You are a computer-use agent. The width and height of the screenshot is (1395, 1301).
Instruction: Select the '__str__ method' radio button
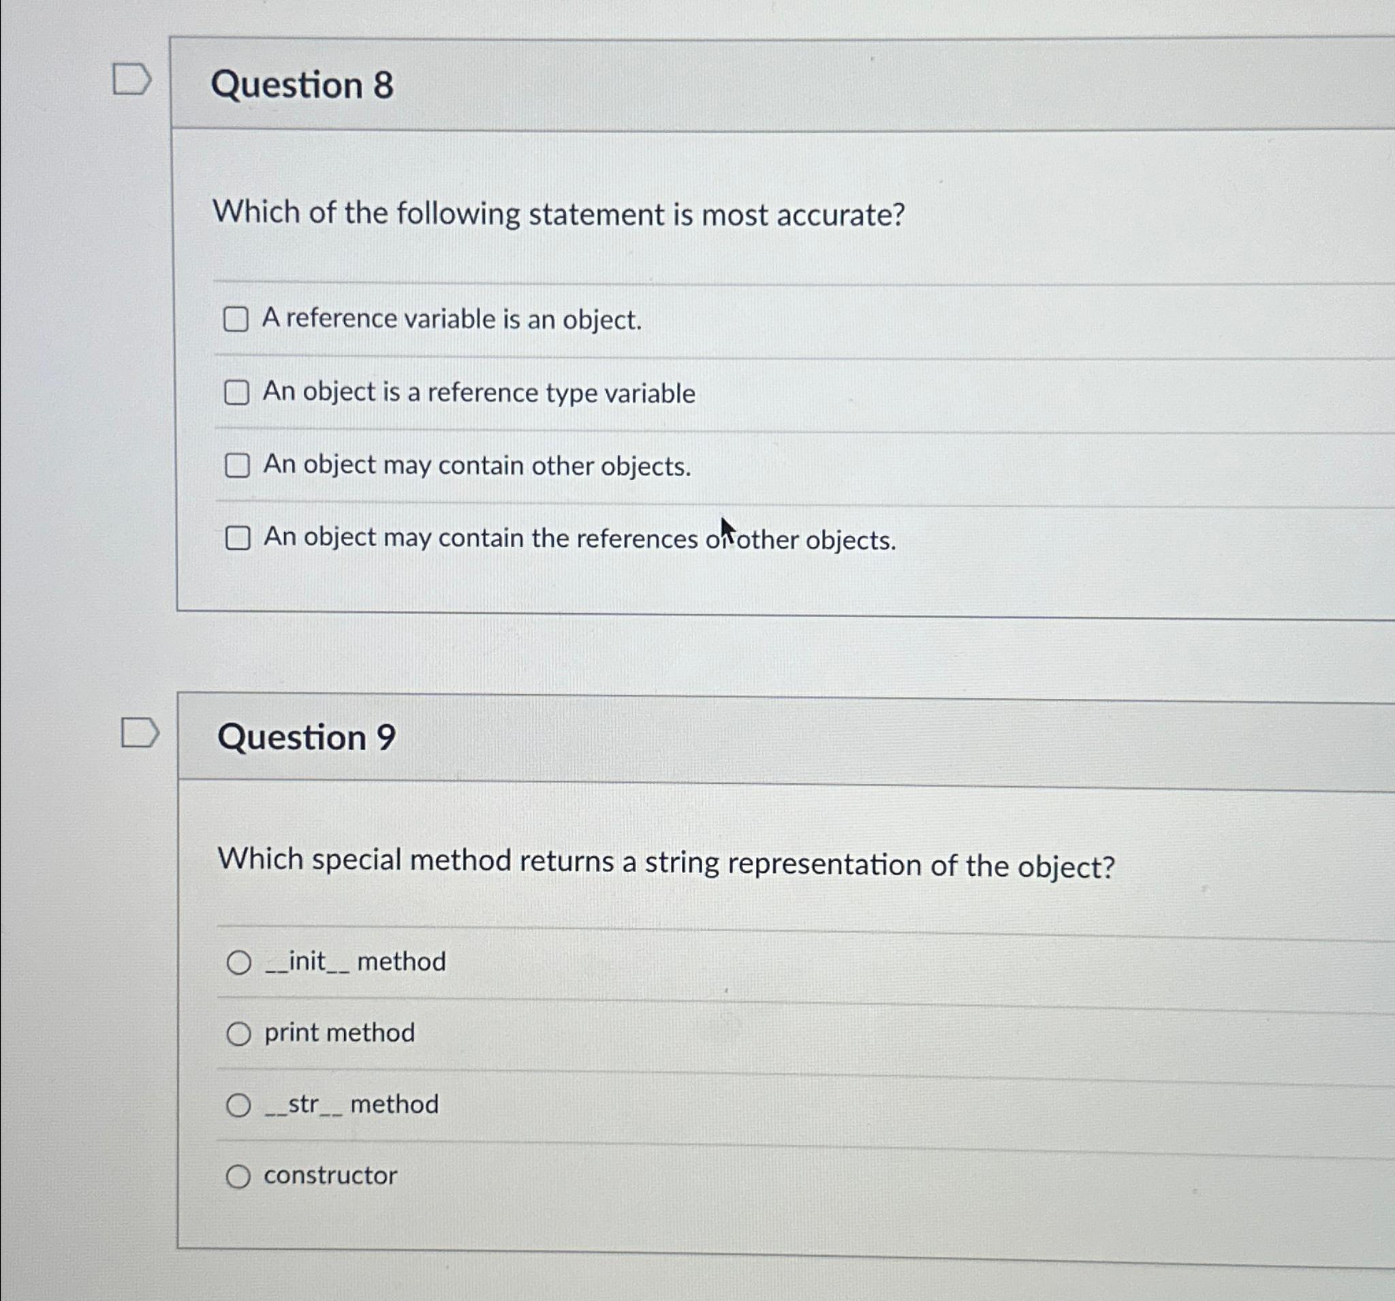click(x=240, y=1105)
